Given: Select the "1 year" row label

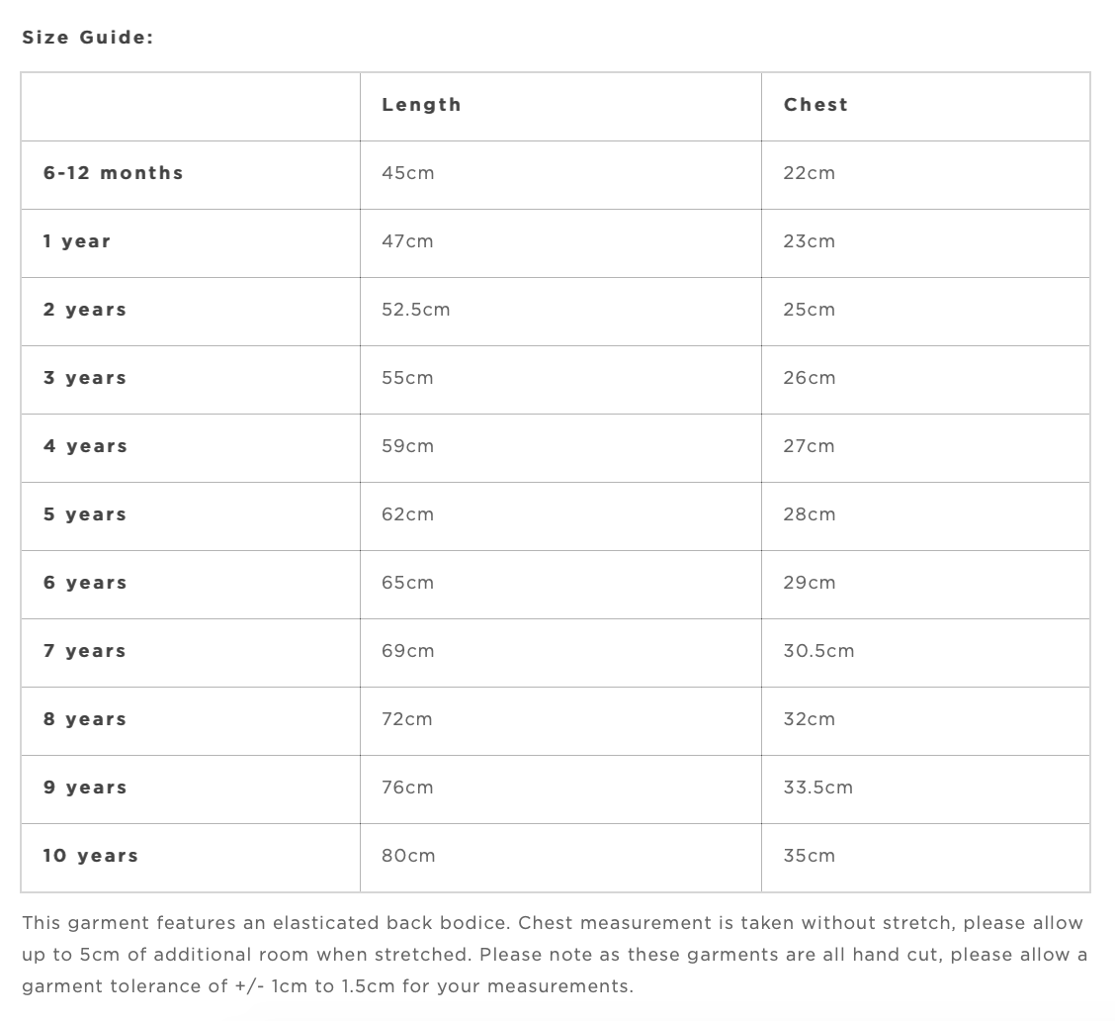Looking at the screenshot, I should 77,241.
